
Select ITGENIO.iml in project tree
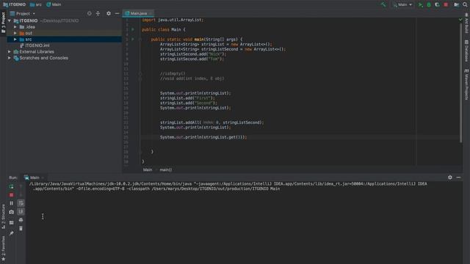(x=35, y=45)
